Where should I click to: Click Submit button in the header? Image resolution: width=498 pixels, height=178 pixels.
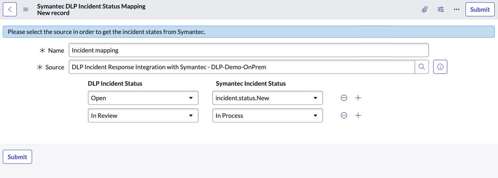480,10
